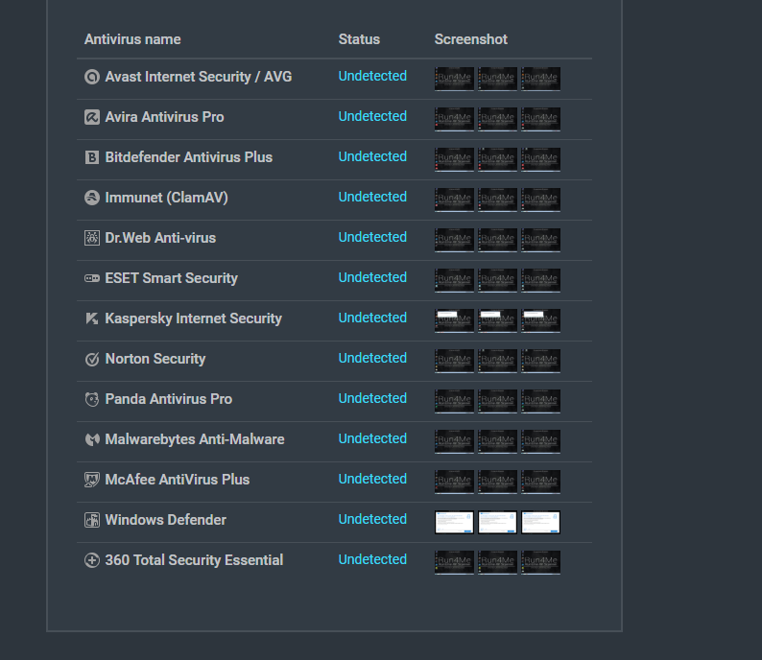Viewport: 762px width, 660px height.
Task: Click the Norton Security checkmark icon
Action: click(x=92, y=359)
